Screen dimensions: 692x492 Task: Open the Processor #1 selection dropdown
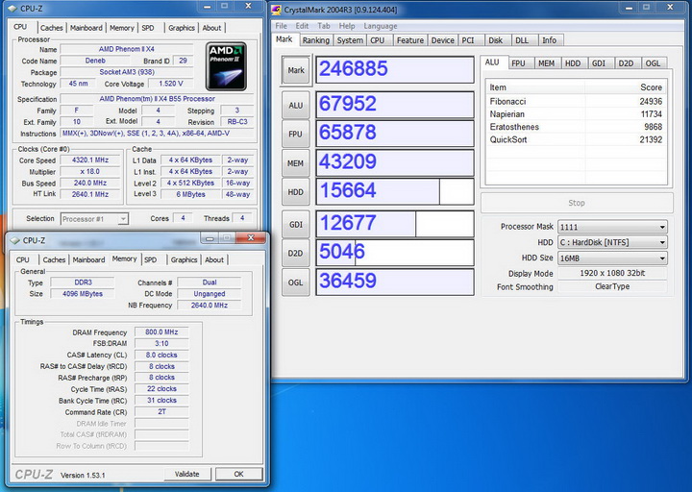(94, 219)
